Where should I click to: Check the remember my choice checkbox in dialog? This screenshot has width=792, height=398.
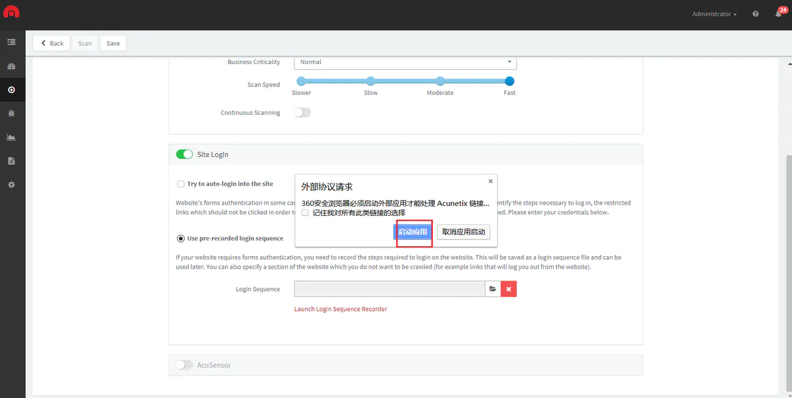coord(305,213)
